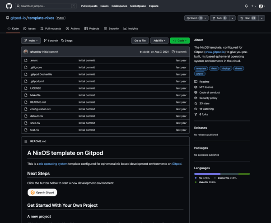Open the test.nix file
The image size is (271, 223).
click(x=35, y=130)
